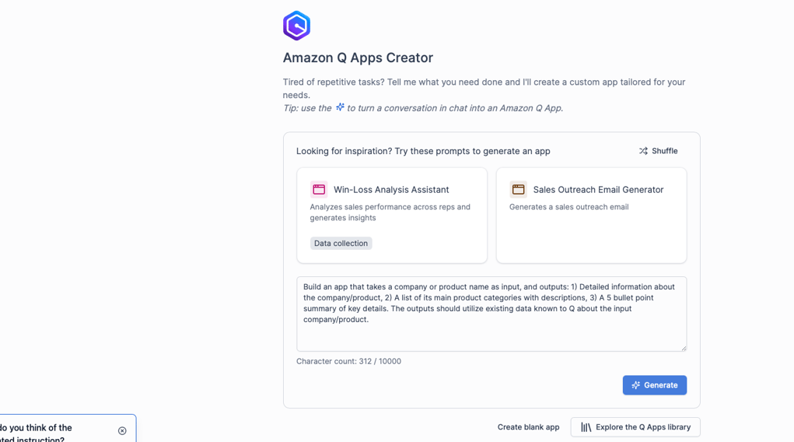Click the sparkle icon on the Generate button

tap(635, 385)
